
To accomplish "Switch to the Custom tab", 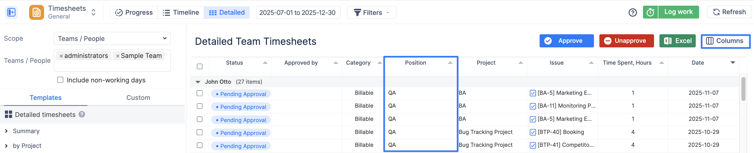I will pos(138,98).
